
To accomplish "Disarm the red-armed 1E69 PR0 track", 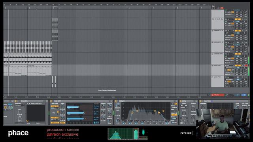I will pos(246,65).
